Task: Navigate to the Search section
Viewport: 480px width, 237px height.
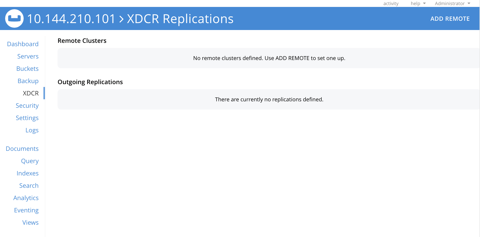Action: 29,185
